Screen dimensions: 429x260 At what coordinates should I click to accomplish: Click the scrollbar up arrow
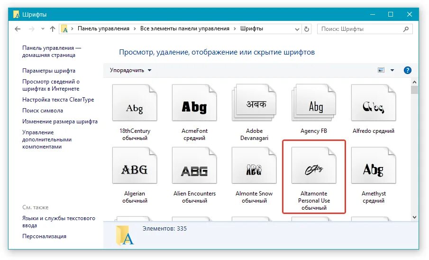pyautogui.click(x=414, y=82)
